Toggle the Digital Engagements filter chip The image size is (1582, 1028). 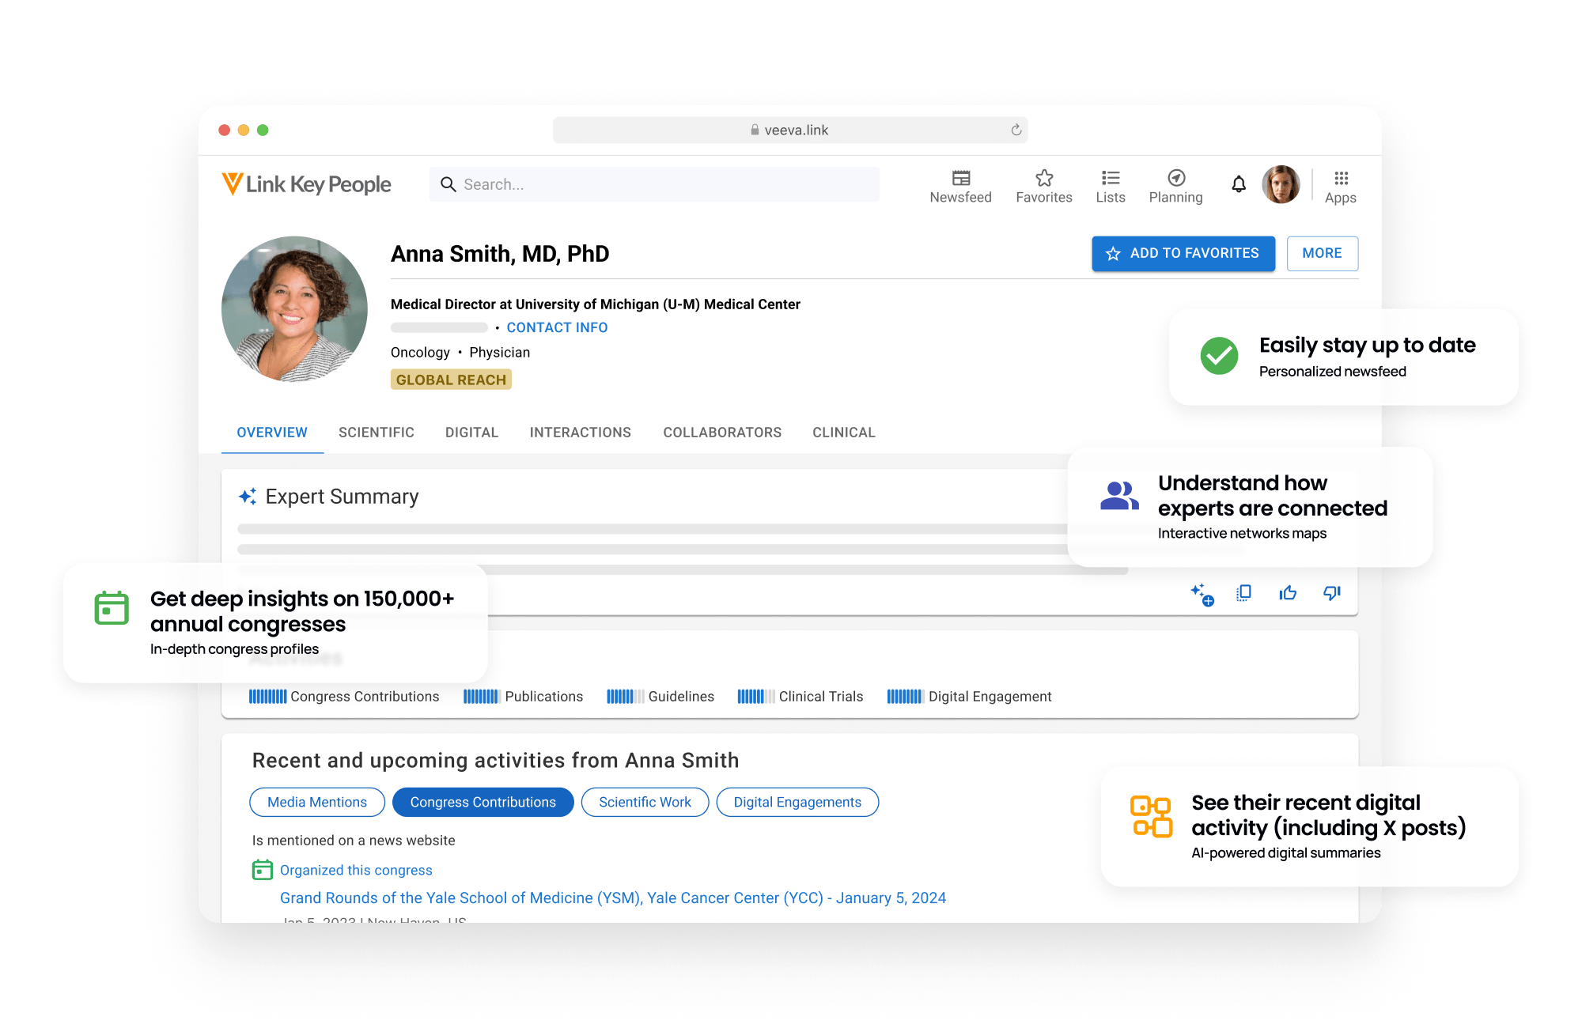[797, 802]
